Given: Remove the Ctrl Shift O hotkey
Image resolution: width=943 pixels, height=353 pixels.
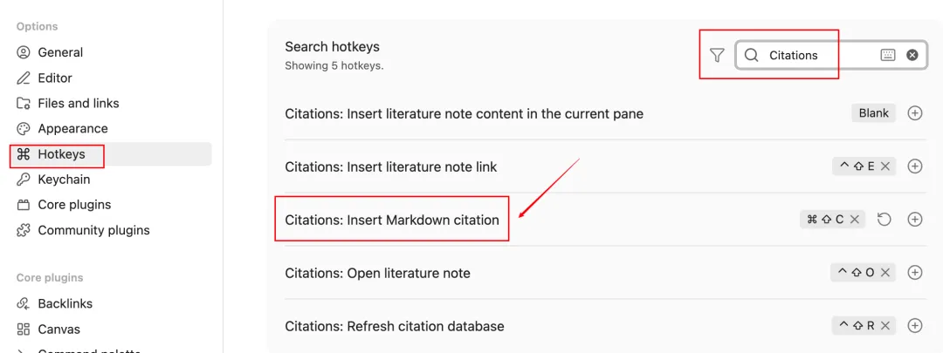Looking at the screenshot, I should [885, 273].
